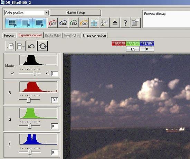Toggle Digital ICE dust removal
This screenshot has width=190, height=159.
(x=53, y=23)
